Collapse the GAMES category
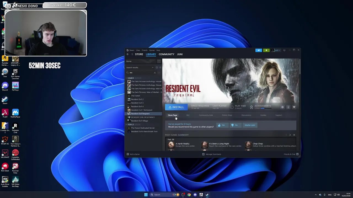Image resolution: width=353 pixels, height=198 pixels. (126, 78)
